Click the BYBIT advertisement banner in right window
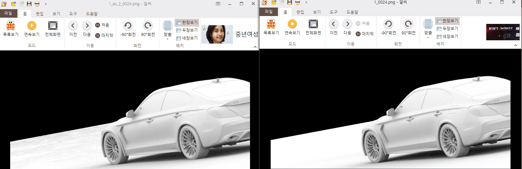 coord(503,32)
